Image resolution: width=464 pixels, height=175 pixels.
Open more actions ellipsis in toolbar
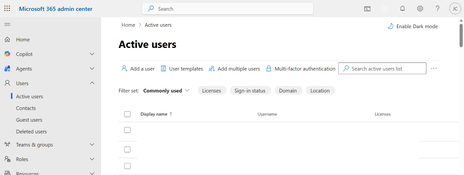434,68
